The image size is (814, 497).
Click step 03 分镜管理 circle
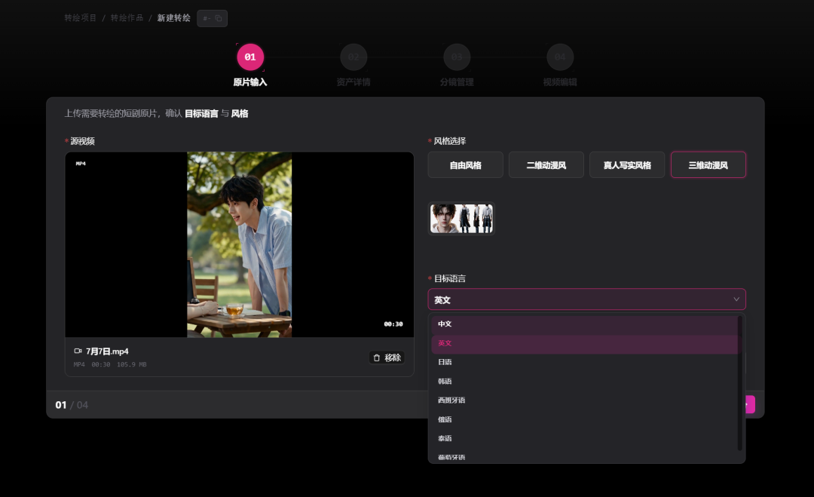coord(457,57)
